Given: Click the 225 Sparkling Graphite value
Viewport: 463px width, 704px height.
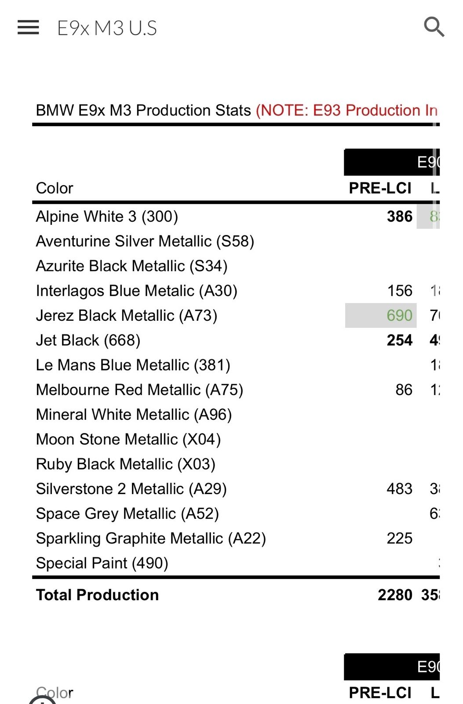Looking at the screenshot, I should [400, 538].
